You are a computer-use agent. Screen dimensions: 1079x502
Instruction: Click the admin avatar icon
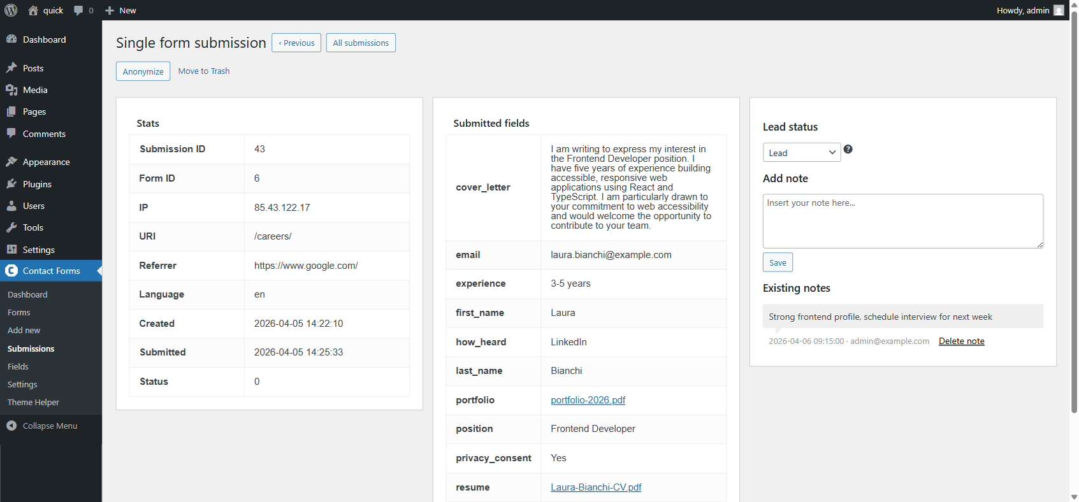pyautogui.click(x=1059, y=10)
